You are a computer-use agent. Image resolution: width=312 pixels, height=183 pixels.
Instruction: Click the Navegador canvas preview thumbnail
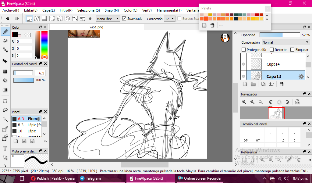click(x=276, y=113)
